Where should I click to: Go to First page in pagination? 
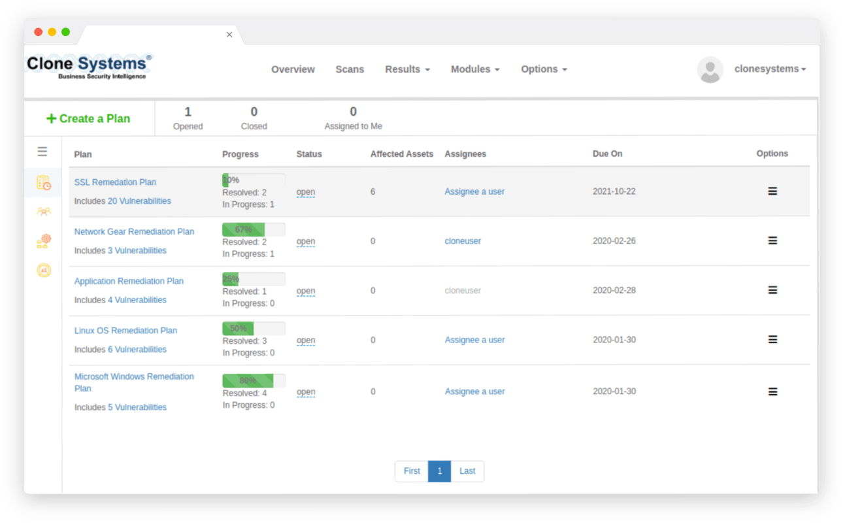(x=412, y=471)
